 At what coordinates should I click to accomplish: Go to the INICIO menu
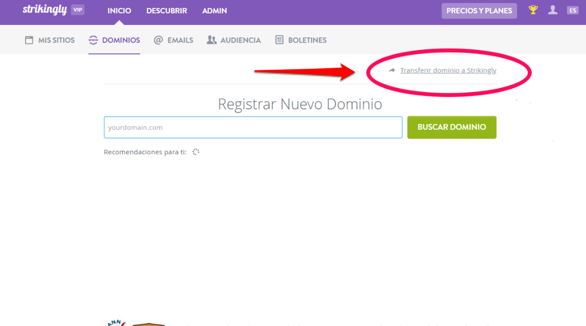click(119, 11)
